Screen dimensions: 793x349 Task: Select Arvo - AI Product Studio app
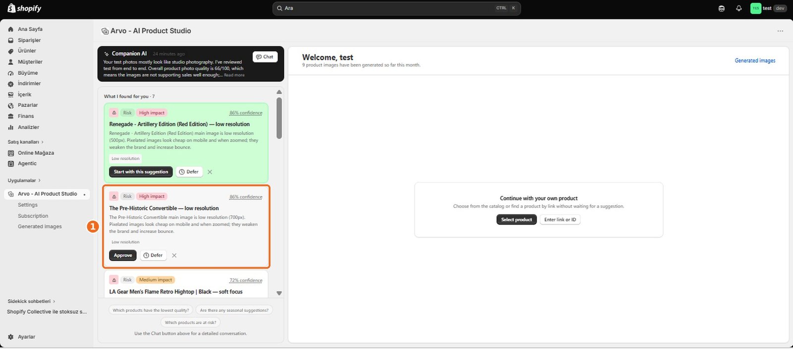click(x=47, y=194)
